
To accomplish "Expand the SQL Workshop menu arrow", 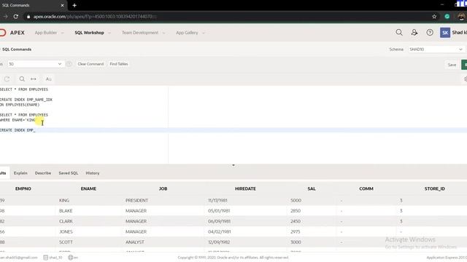I will click(109, 33).
